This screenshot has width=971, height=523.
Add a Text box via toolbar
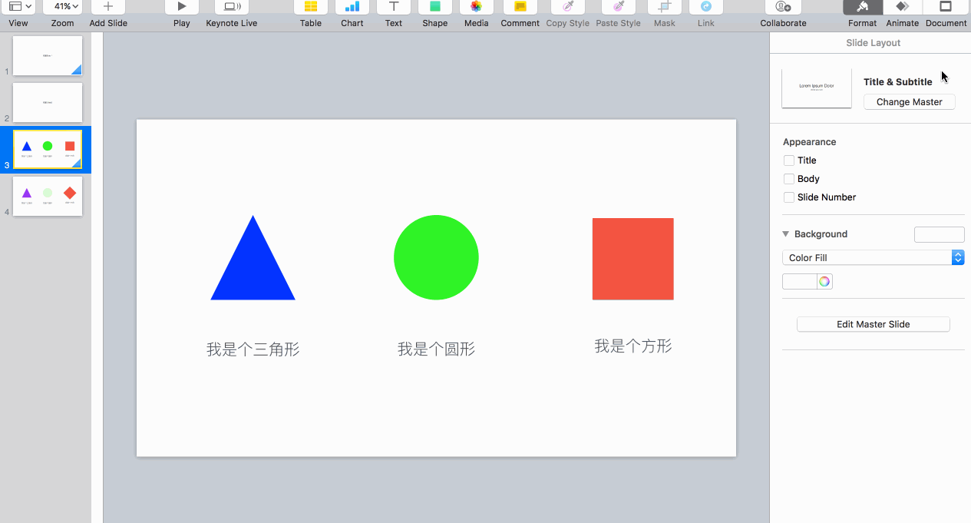(394, 7)
